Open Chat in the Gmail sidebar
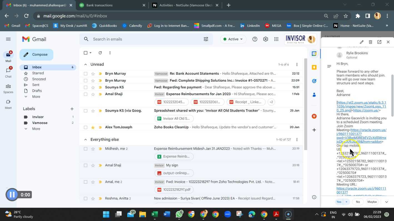This screenshot has height=221, width=394. (8, 72)
